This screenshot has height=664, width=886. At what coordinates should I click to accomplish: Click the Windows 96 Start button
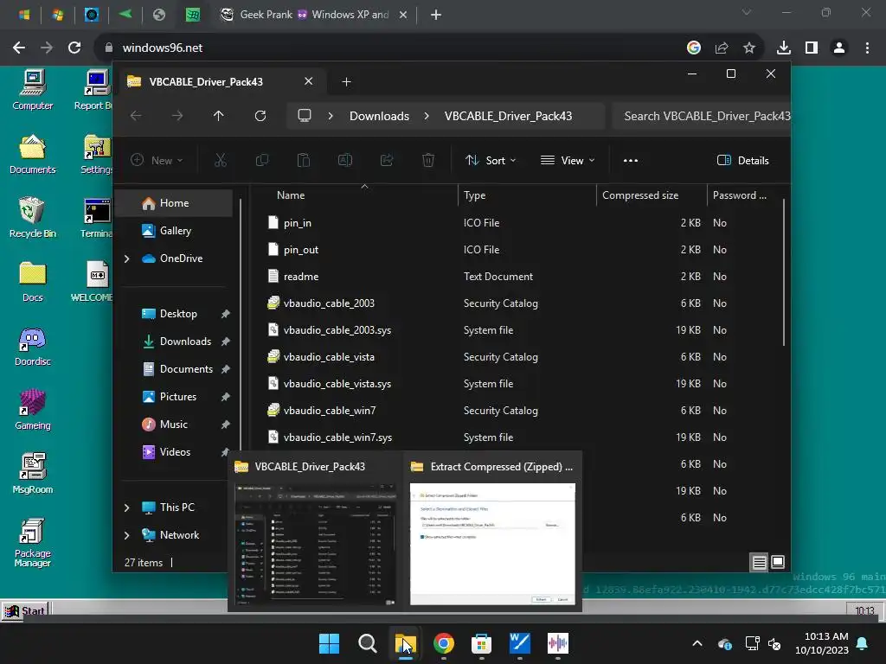pos(24,610)
